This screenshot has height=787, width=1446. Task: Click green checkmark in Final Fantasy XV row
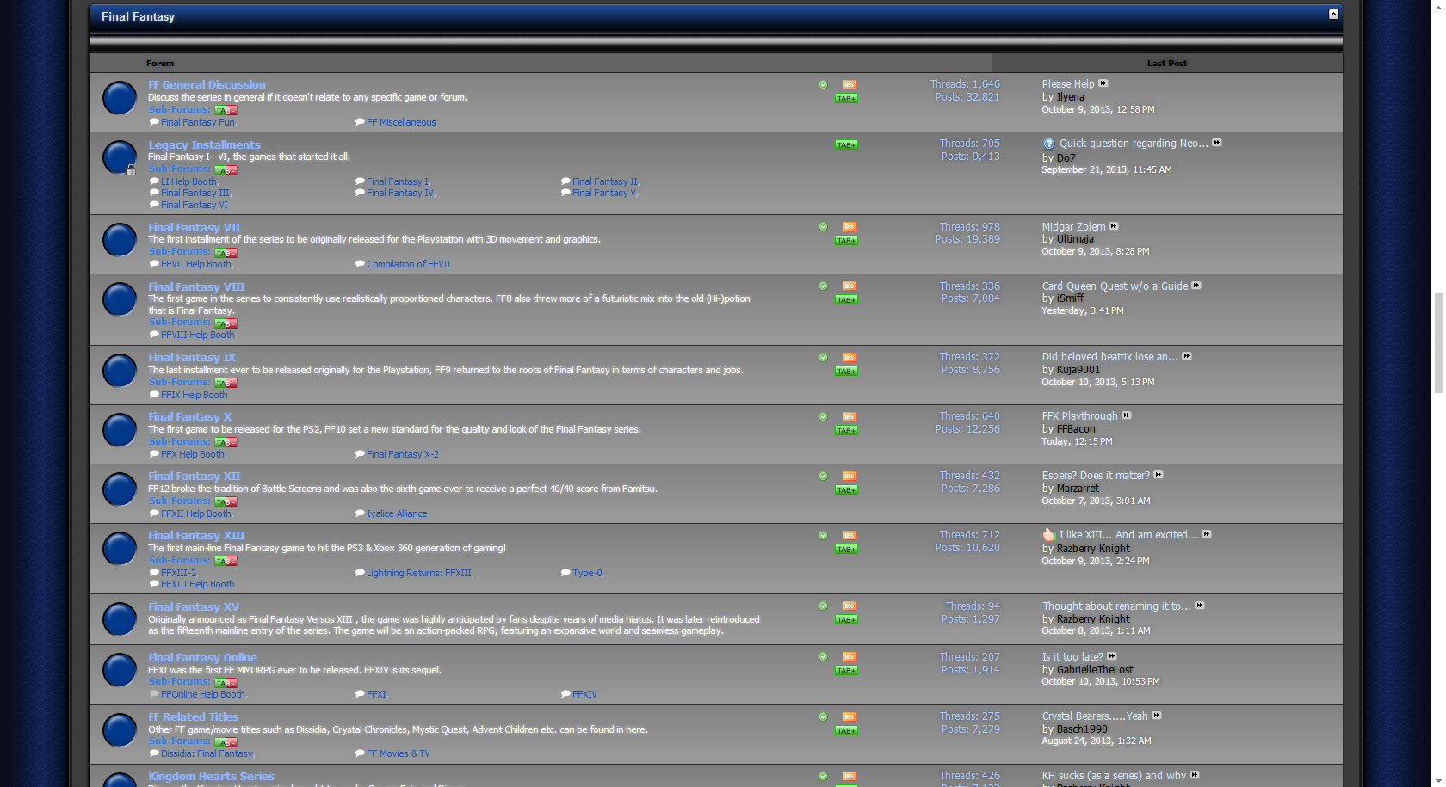(823, 606)
